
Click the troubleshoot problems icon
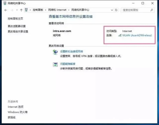pos(55,64)
